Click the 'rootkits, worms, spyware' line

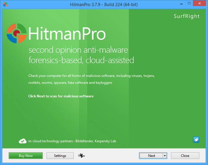70,83
